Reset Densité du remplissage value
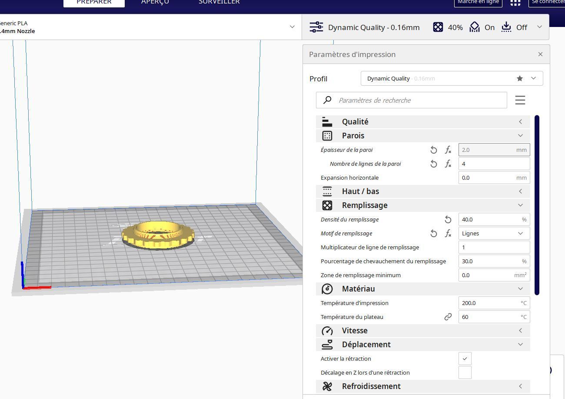 448,219
